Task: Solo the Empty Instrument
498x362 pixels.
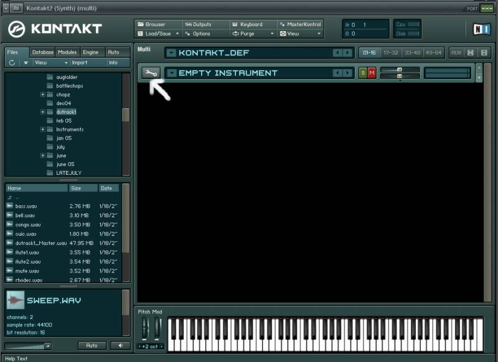Action: [x=363, y=73]
